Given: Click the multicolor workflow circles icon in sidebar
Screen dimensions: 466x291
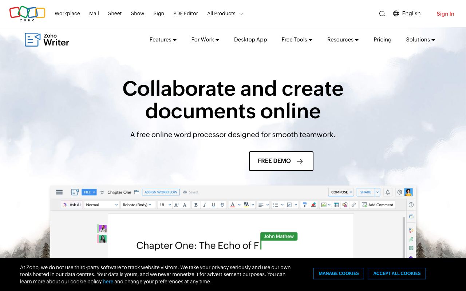Looking at the screenshot, I should coord(411,230).
